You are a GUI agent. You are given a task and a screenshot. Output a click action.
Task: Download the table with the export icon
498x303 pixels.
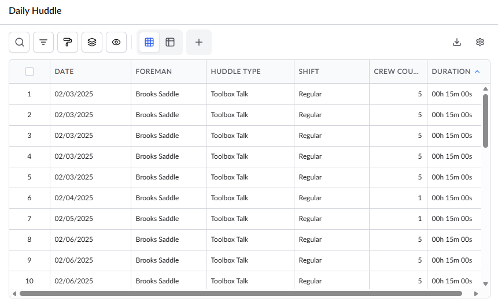[x=457, y=42]
